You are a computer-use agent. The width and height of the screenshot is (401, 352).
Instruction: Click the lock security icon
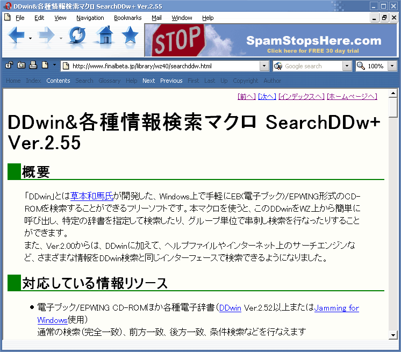tap(9, 66)
